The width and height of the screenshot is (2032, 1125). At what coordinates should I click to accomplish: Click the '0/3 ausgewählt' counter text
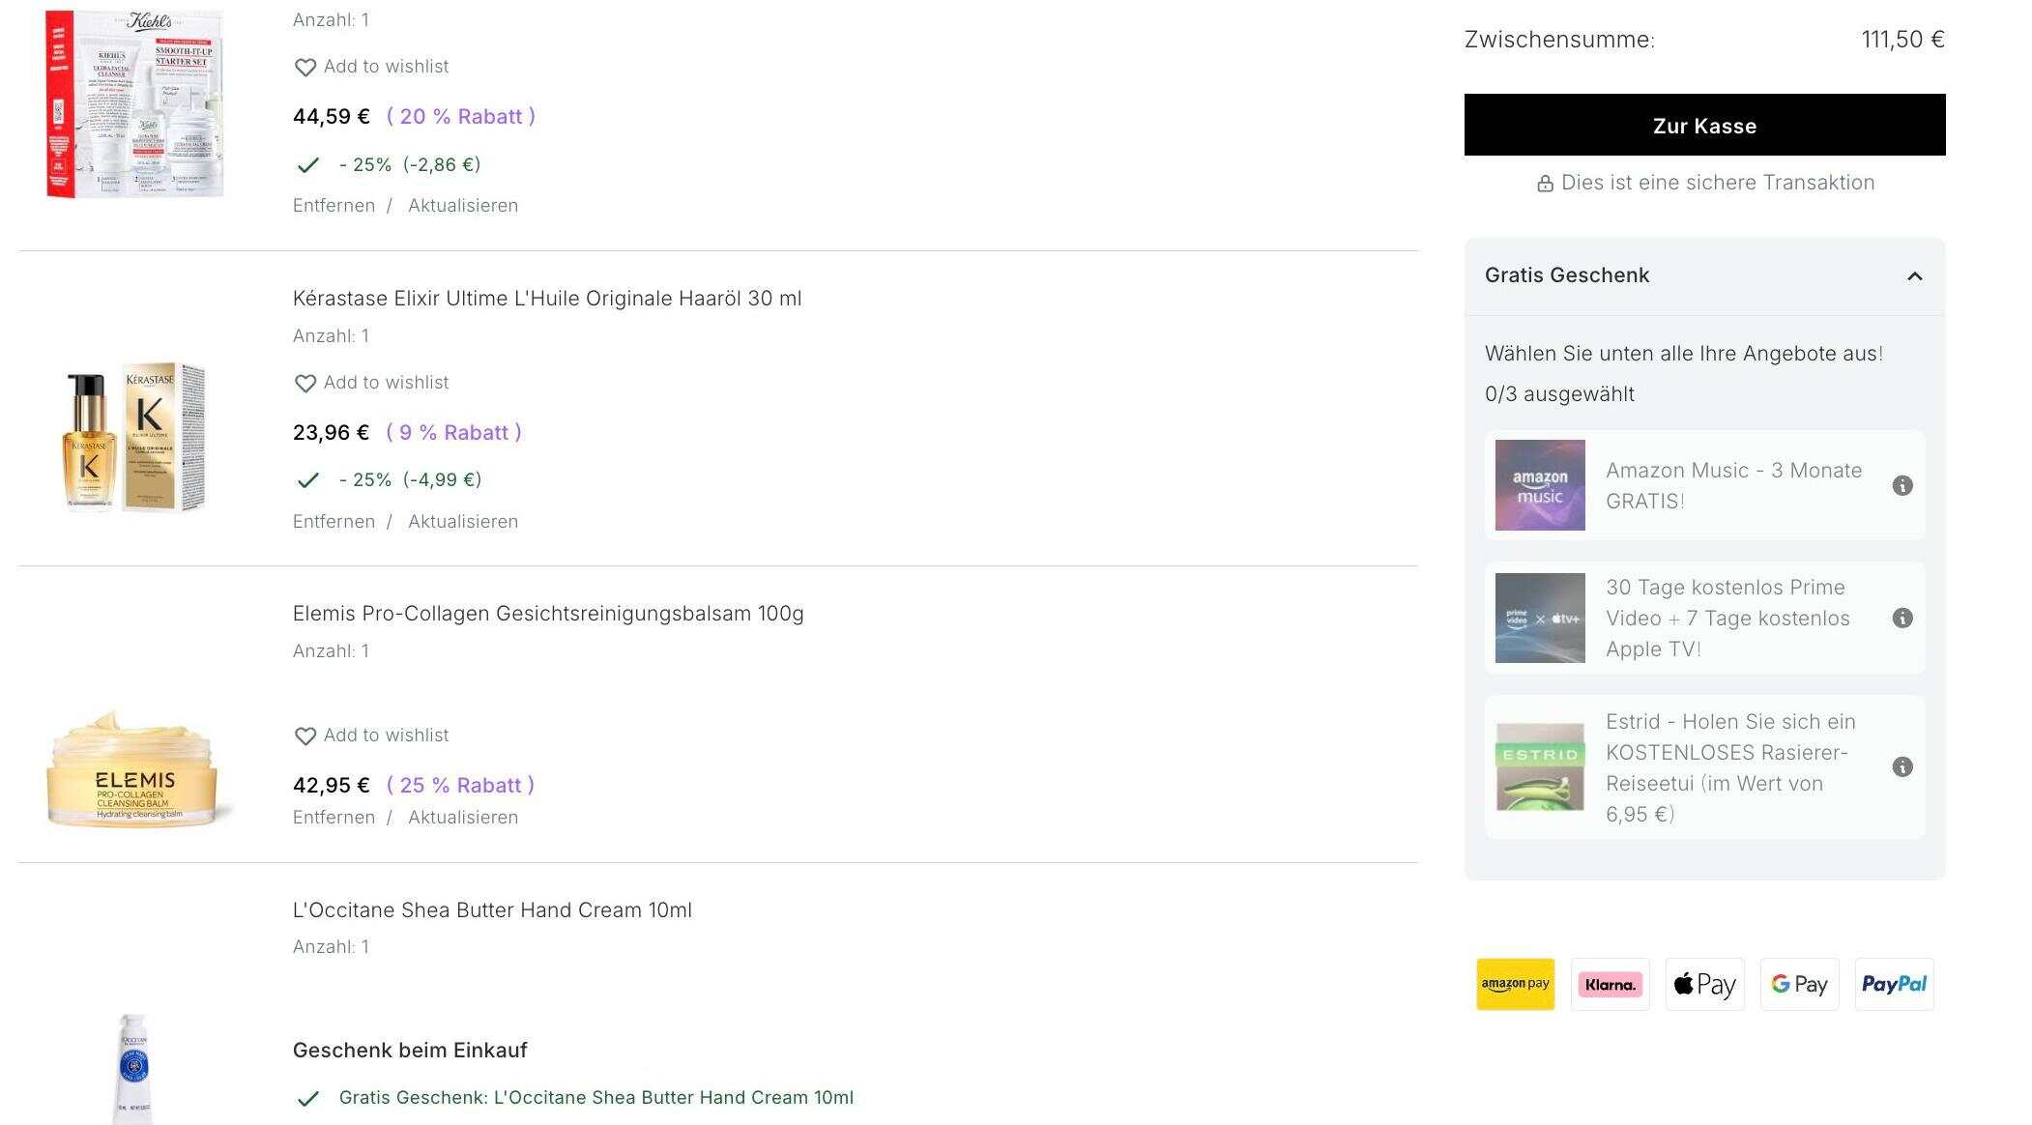pyautogui.click(x=1559, y=394)
